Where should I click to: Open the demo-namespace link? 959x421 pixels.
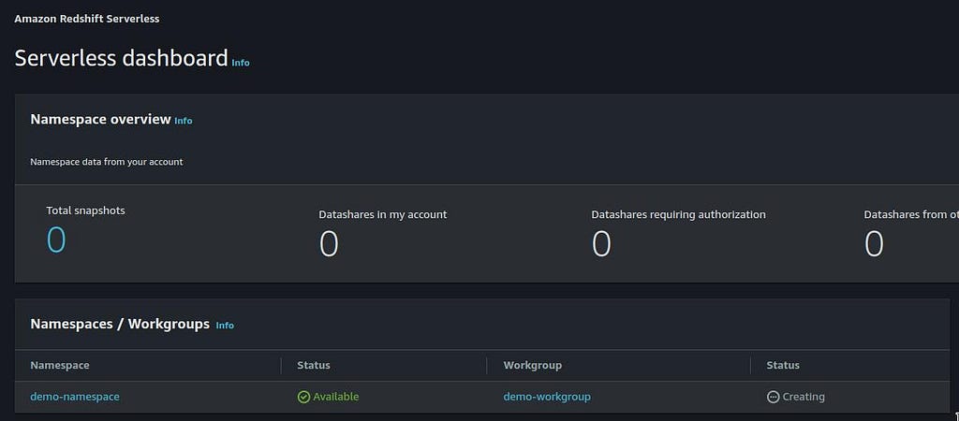[75, 397]
